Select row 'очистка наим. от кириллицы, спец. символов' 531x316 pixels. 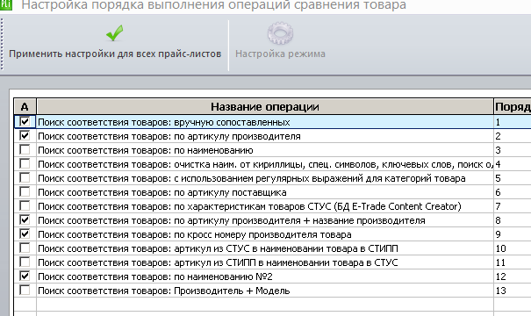point(265,164)
